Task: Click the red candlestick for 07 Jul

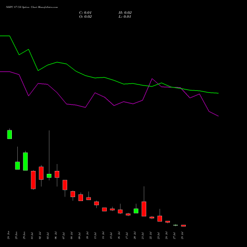Action: pyautogui.click(x=65, y=185)
